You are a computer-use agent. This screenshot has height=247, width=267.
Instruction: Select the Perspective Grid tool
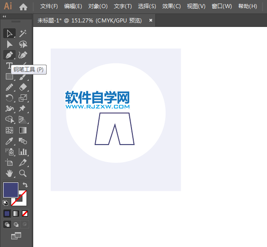(x=23, y=119)
